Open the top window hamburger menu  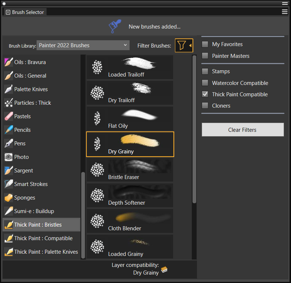click(x=284, y=3)
